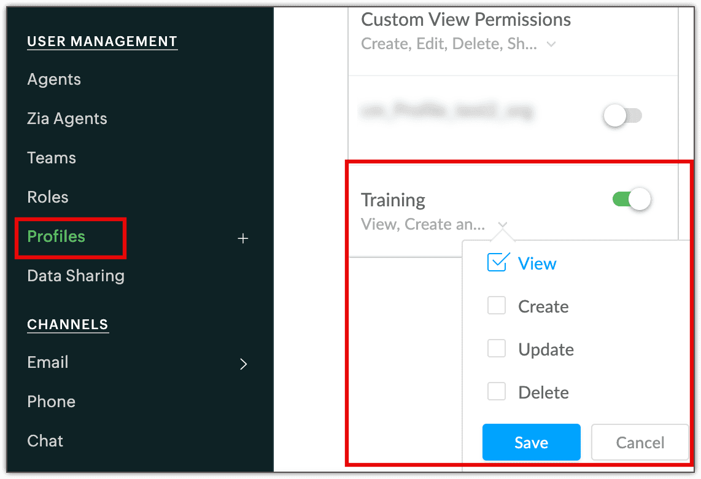Enable the blurred profile toggle switch
Image resolution: width=701 pixels, height=479 pixels.
pos(622,115)
